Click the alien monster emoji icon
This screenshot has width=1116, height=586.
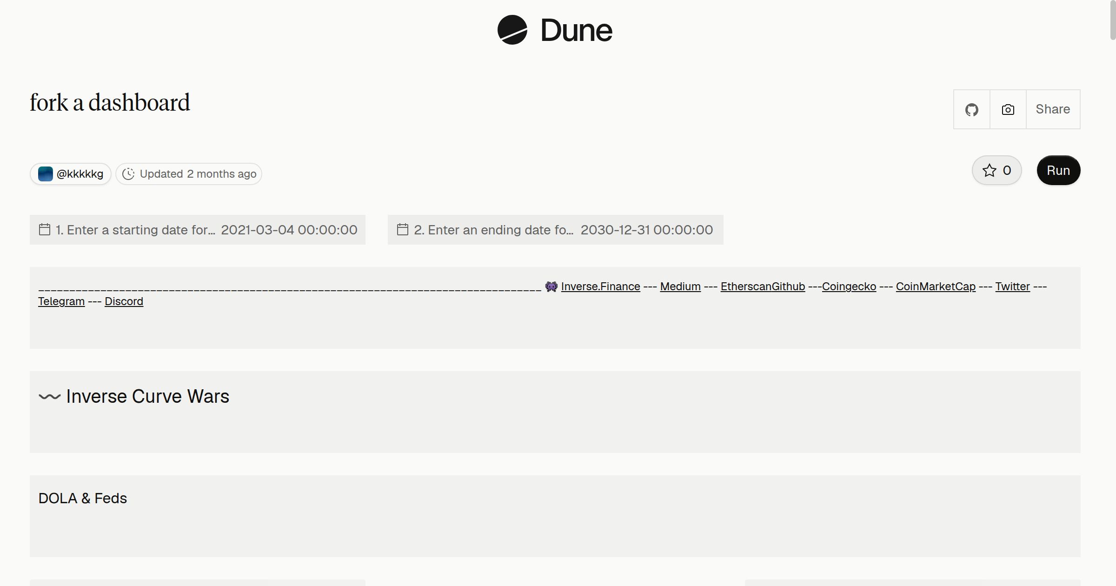[x=551, y=286]
